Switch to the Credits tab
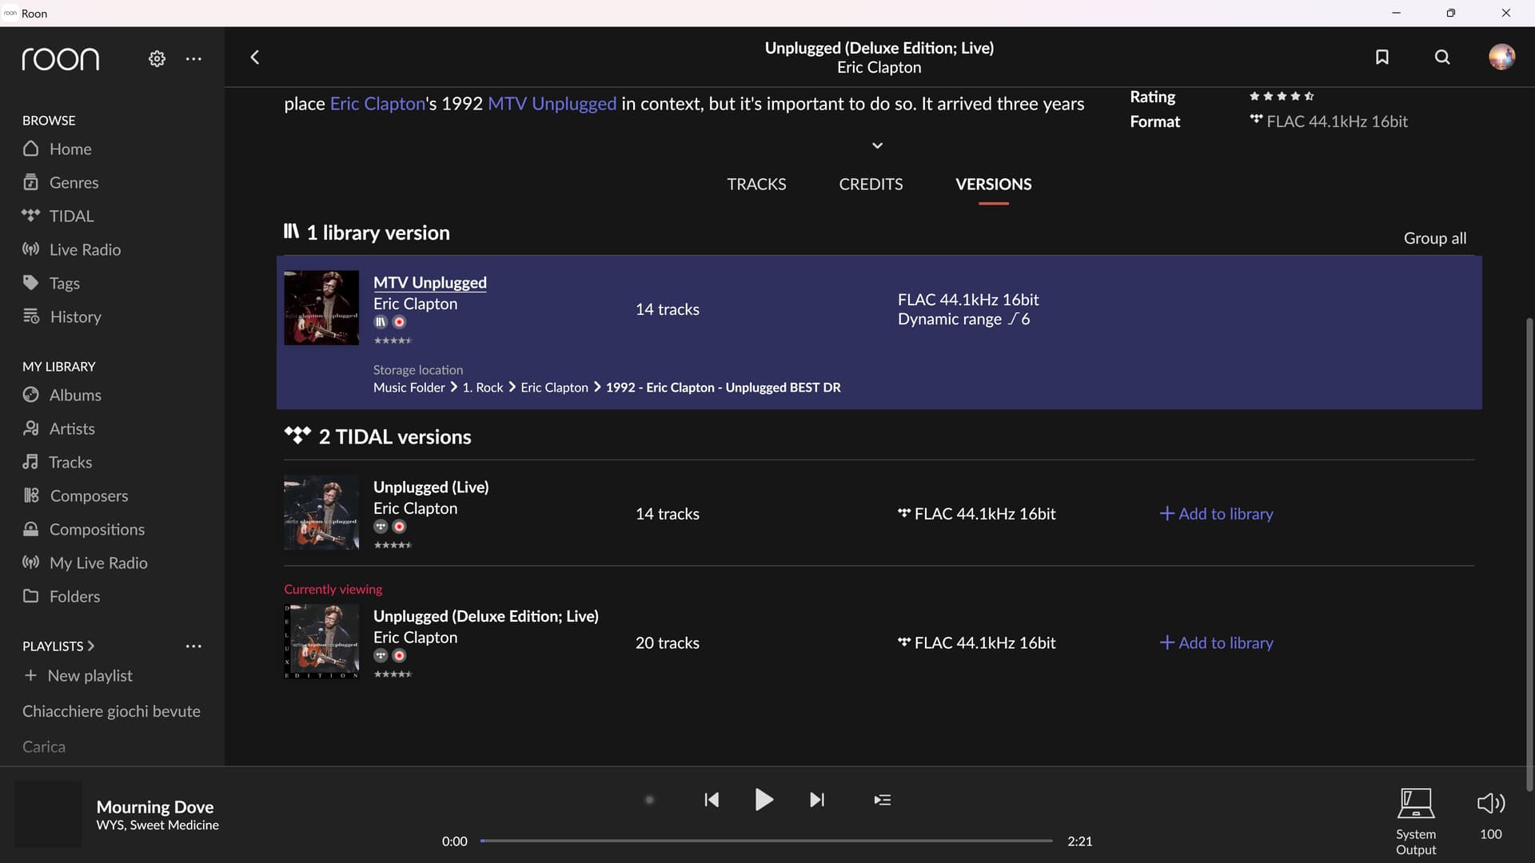The height and width of the screenshot is (863, 1535). (871, 184)
